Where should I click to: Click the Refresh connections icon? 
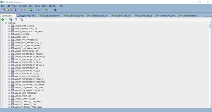click(x=11, y=20)
